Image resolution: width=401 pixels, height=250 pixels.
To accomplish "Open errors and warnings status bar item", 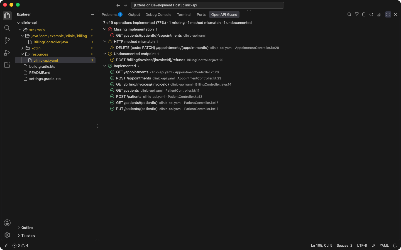I will point(20,246).
